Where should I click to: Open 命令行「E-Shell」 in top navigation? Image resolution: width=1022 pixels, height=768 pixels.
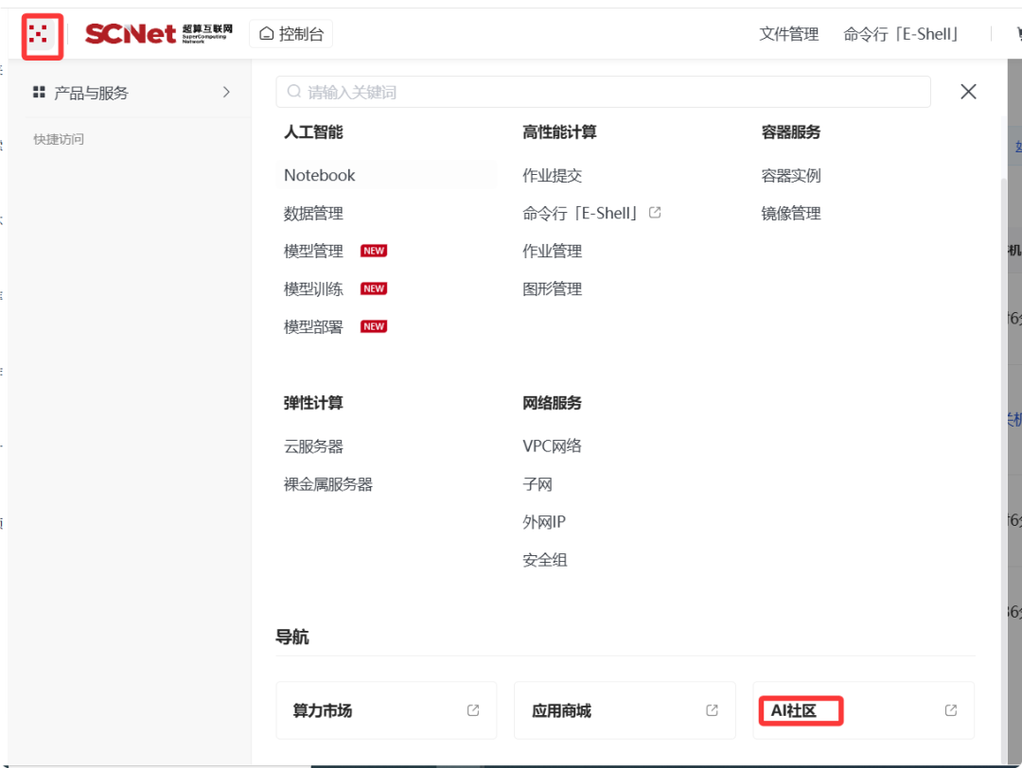901,34
